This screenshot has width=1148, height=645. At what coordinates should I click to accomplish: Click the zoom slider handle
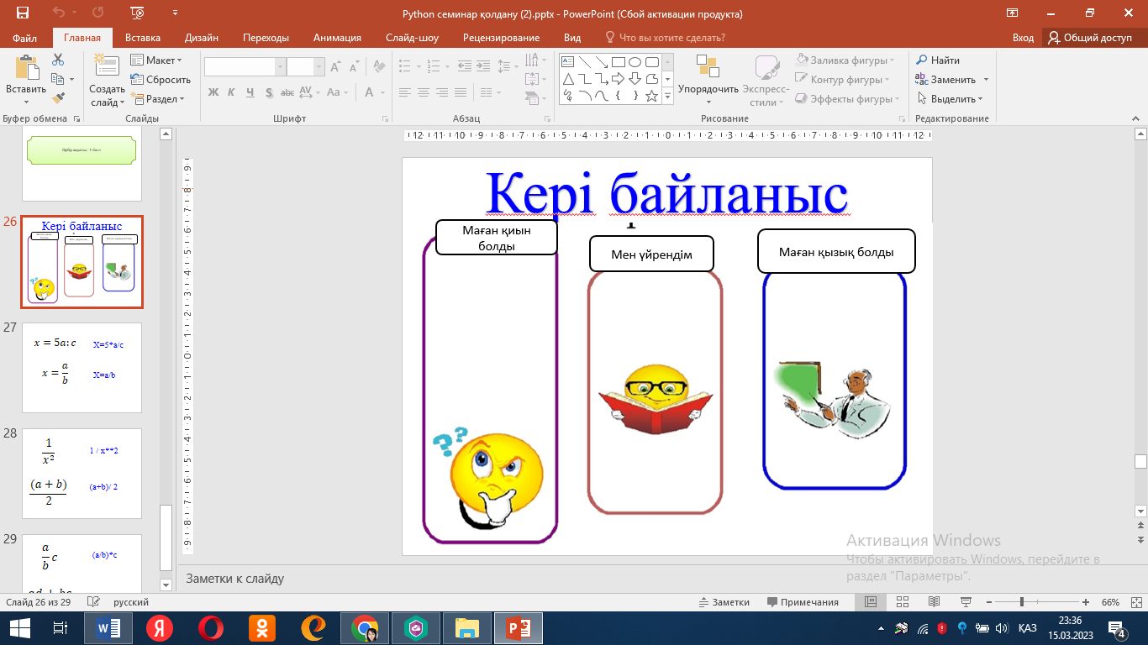coord(1021,602)
